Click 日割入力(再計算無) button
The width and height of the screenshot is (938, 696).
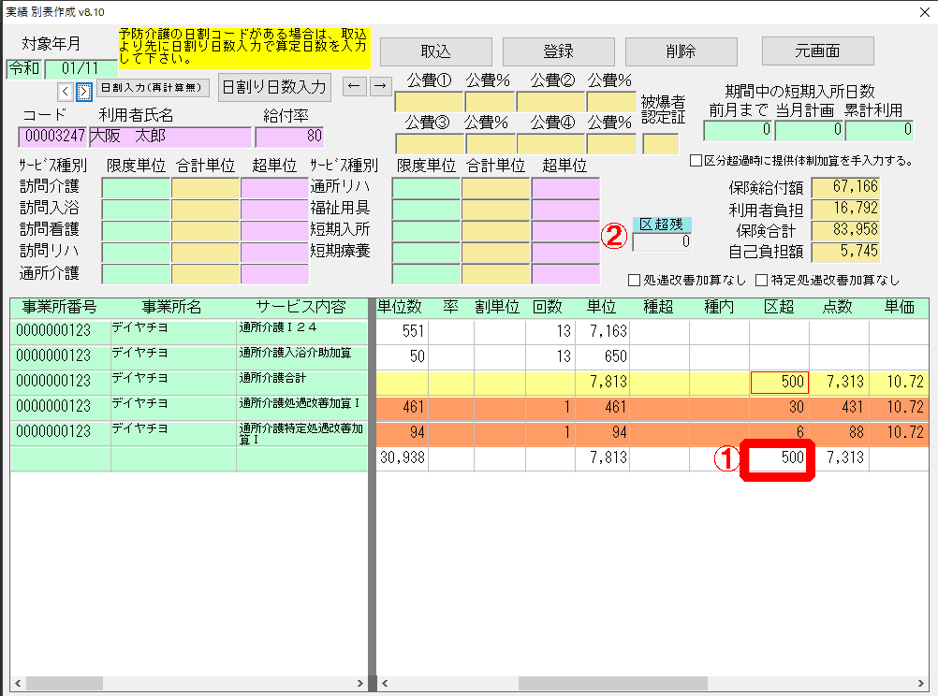pos(153,89)
